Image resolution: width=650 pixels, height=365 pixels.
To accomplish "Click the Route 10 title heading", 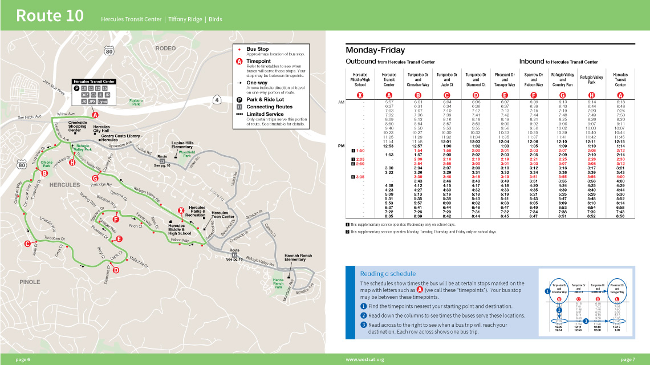I will point(50,15).
